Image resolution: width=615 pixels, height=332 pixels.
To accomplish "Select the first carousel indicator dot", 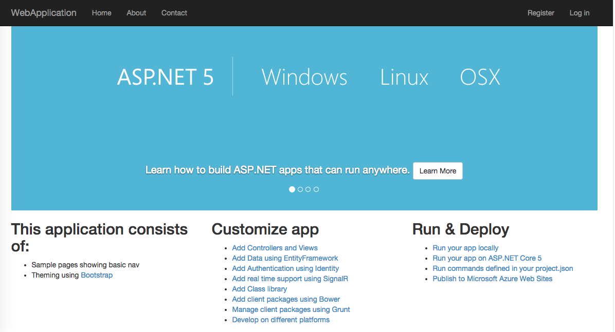I will click(x=292, y=189).
